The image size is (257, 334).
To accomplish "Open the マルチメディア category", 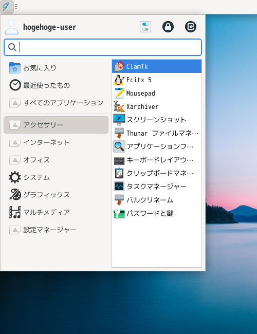I will coord(56,212).
